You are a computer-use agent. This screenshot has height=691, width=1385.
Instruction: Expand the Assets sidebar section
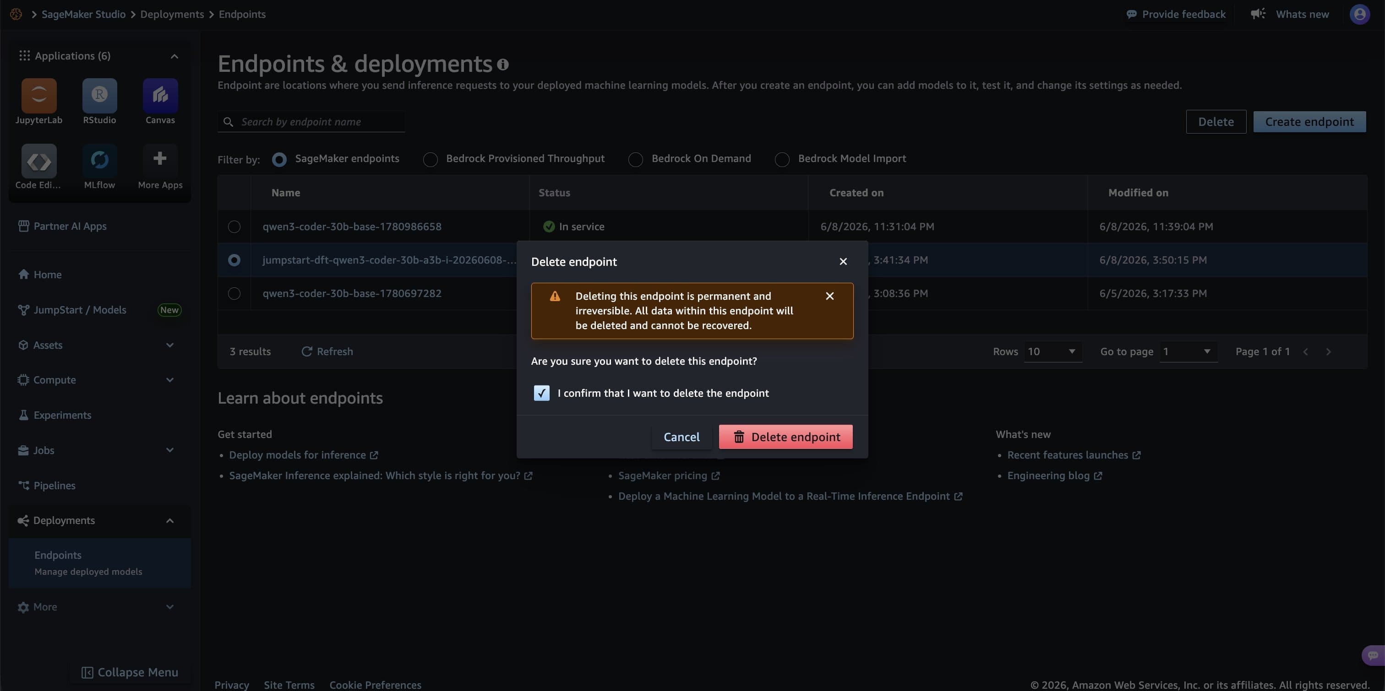(x=170, y=345)
